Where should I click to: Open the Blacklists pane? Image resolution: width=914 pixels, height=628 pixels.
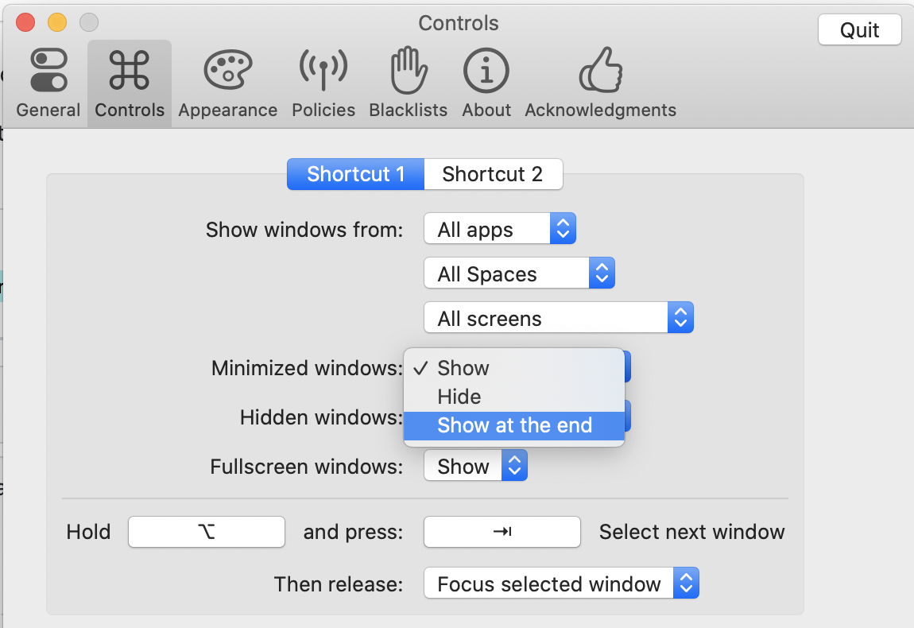coord(408,79)
